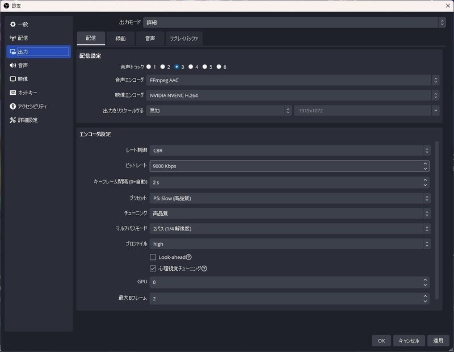Open the 出力モード dropdown
The image size is (454, 352).
point(294,22)
